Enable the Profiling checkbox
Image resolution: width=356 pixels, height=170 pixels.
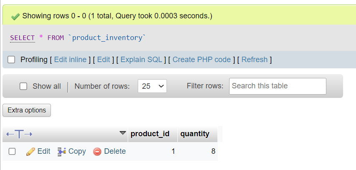(x=12, y=60)
